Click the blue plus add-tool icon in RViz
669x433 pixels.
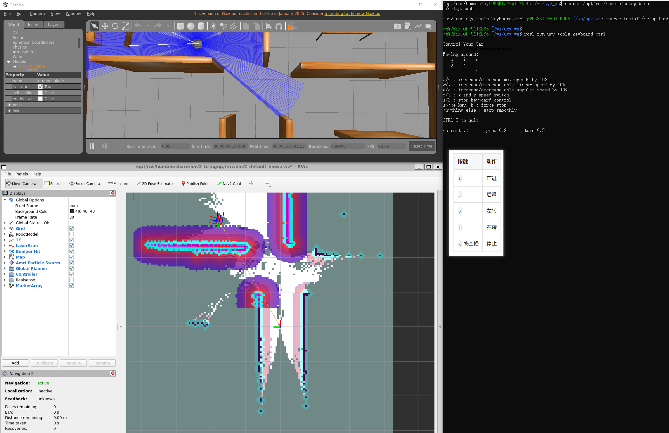tap(251, 183)
